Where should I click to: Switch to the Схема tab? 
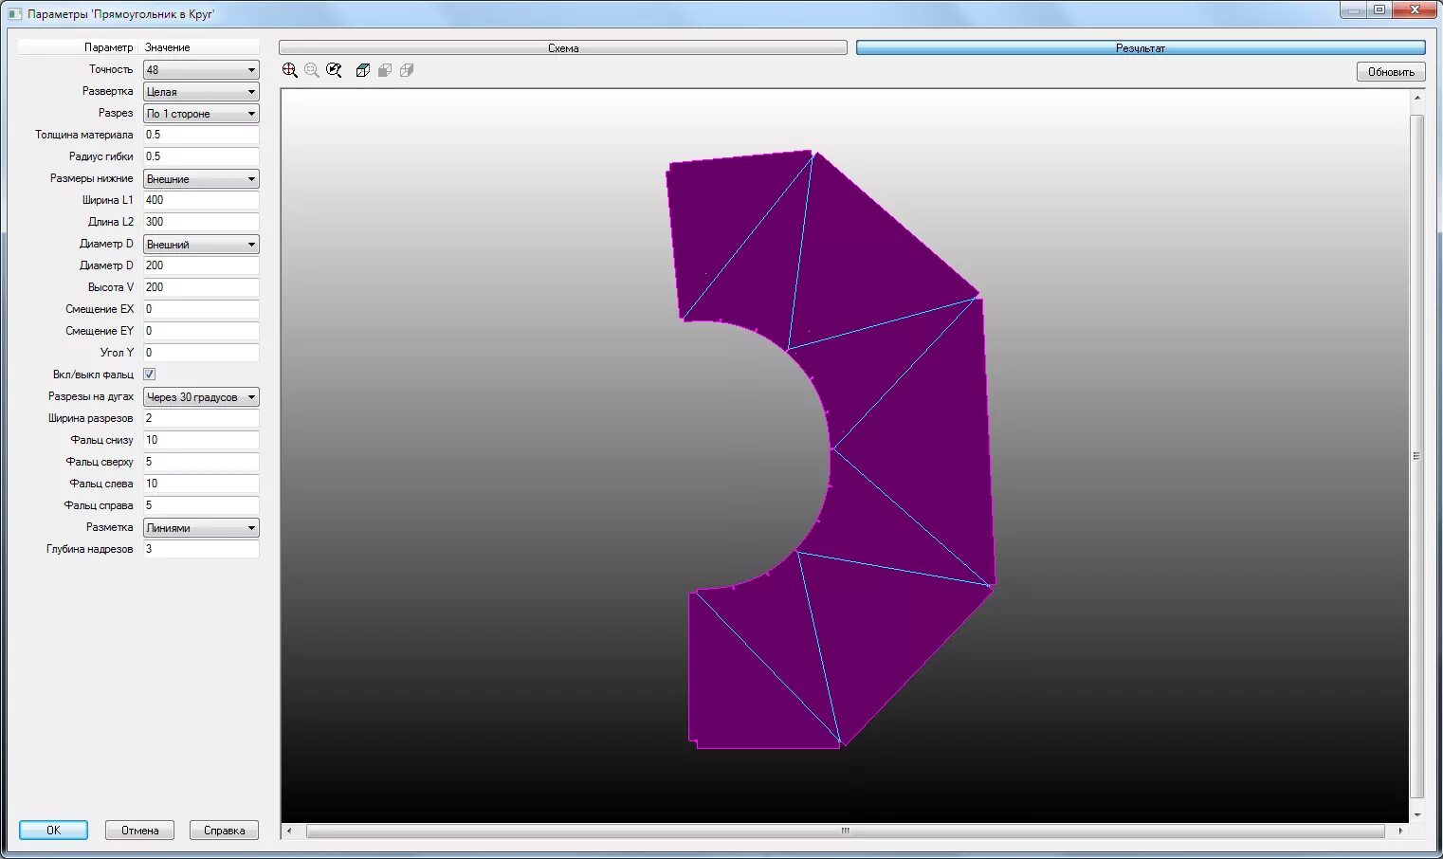pyautogui.click(x=563, y=47)
